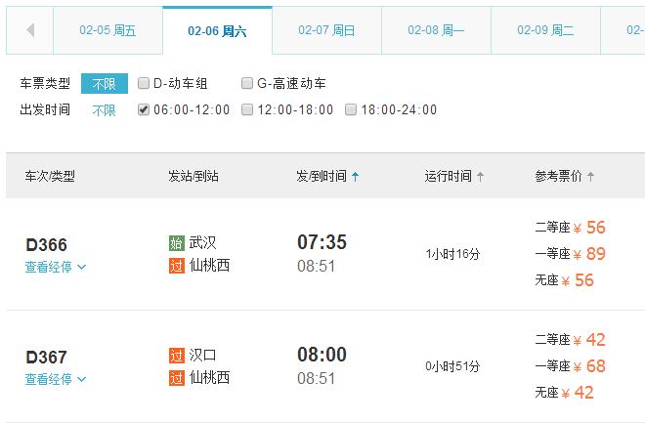This screenshot has width=645, height=423.
Task: Click train number D367
Action: (46, 358)
